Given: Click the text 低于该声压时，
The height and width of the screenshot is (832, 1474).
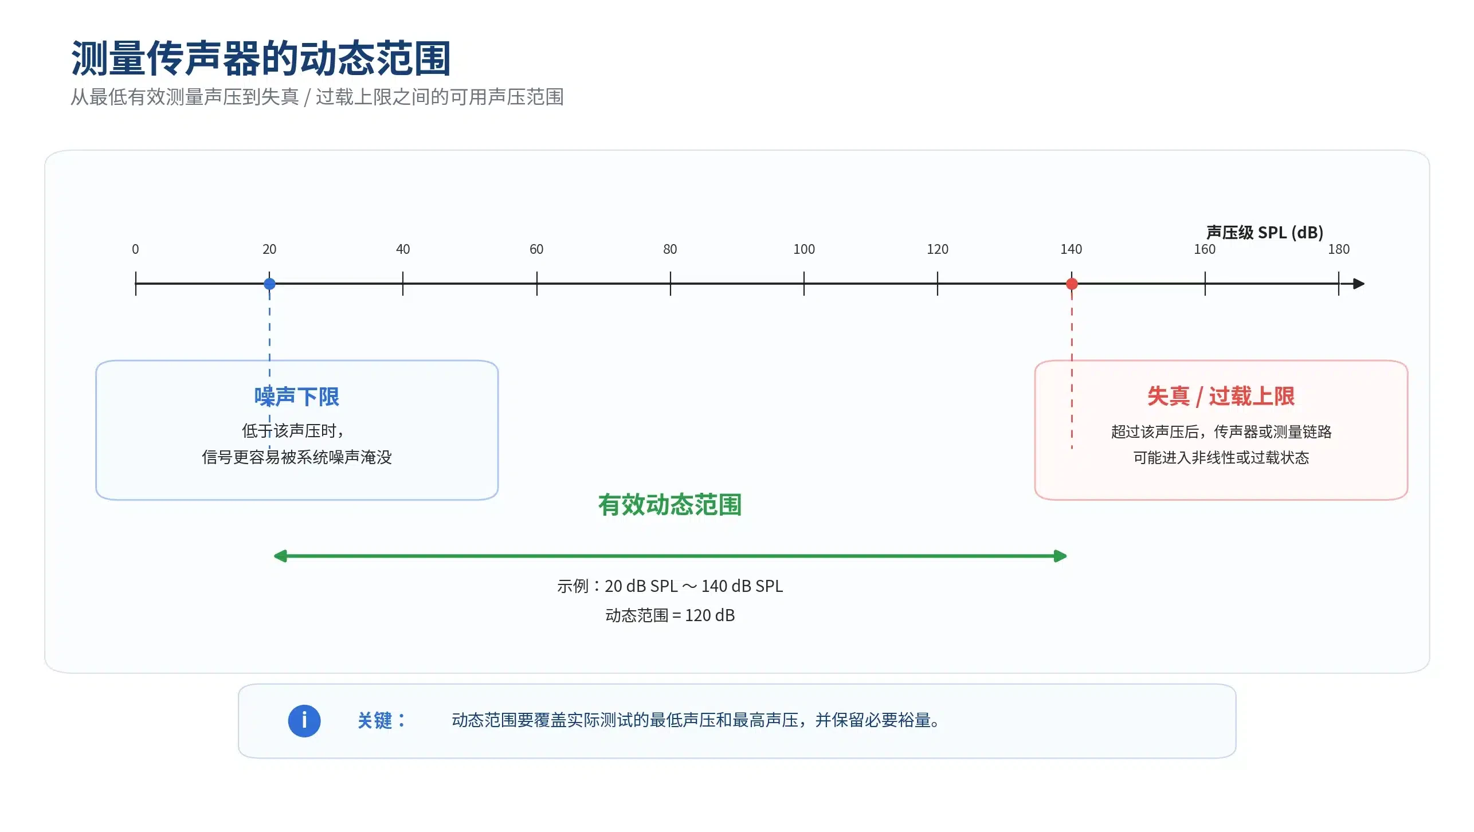Looking at the screenshot, I should tap(293, 430).
